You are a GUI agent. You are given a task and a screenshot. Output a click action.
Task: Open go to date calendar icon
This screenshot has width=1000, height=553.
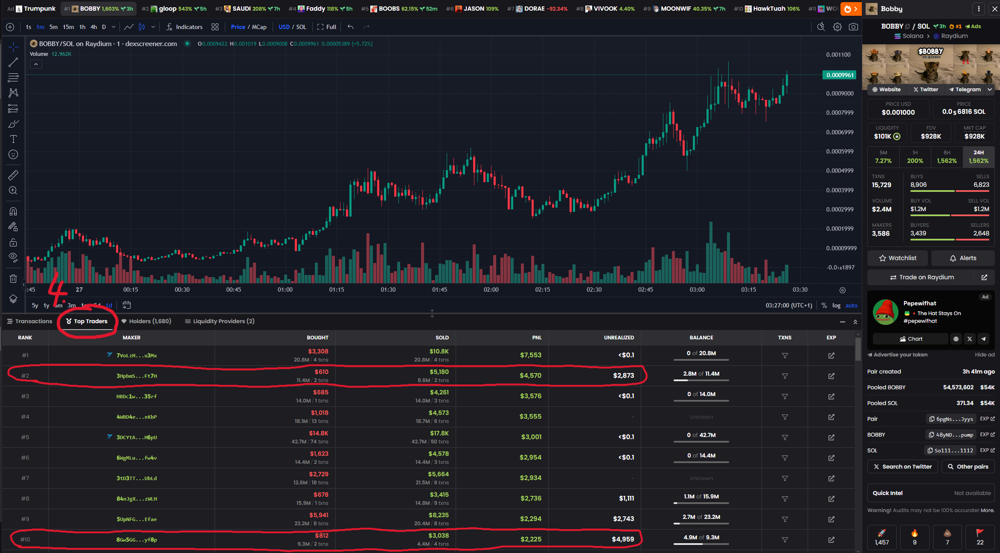coord(127,305)
